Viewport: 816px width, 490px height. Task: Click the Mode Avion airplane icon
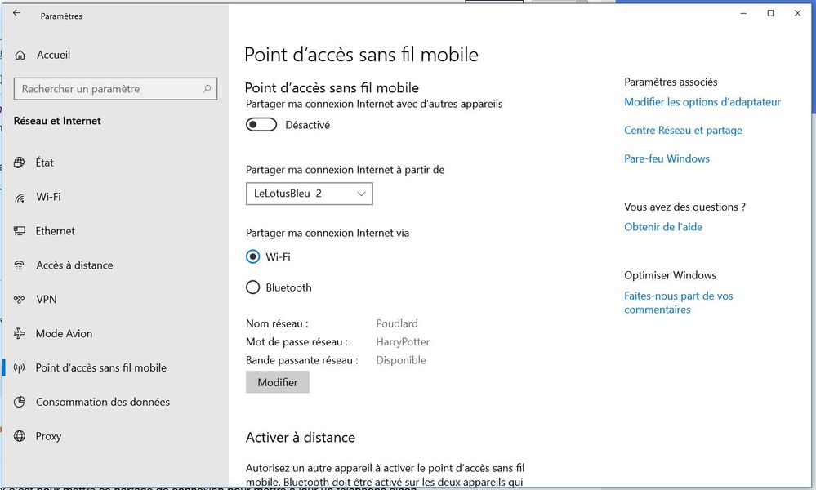(x=20, y=334)
